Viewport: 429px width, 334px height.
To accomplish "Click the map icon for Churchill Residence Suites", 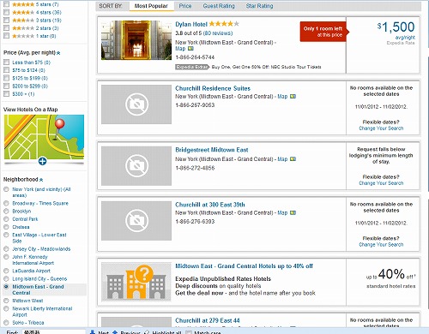I will (293, 97).
